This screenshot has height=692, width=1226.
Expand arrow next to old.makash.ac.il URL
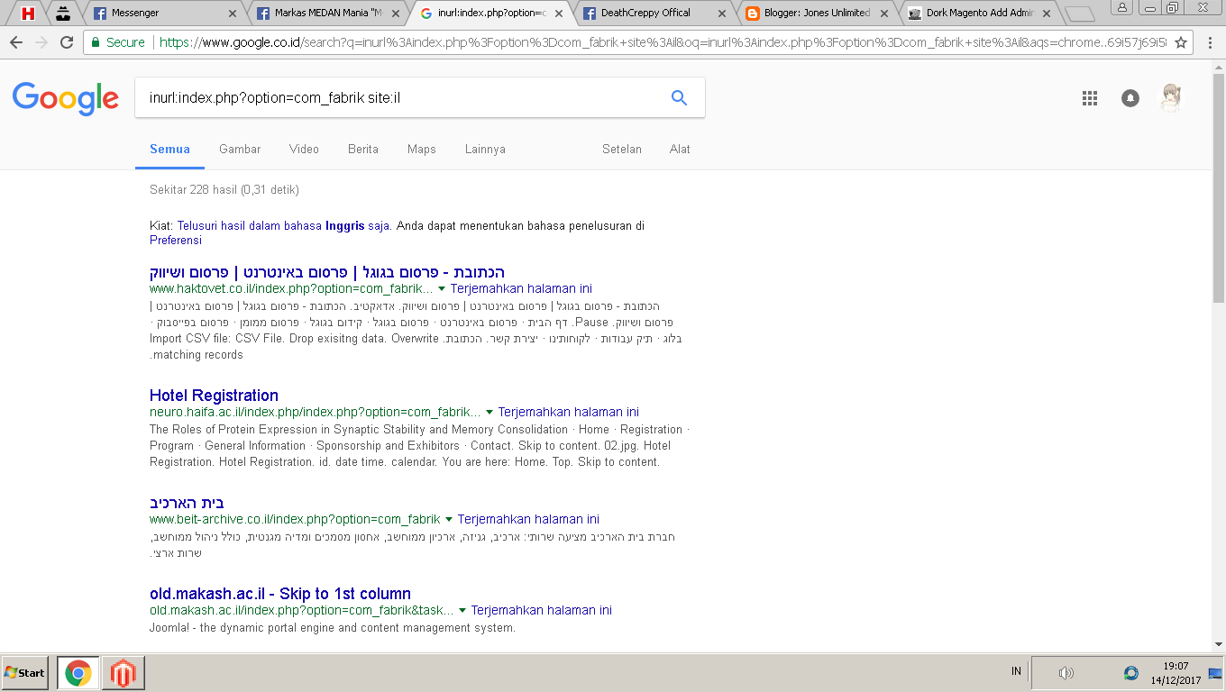coord(462,611)
